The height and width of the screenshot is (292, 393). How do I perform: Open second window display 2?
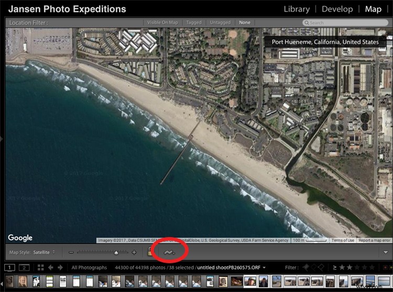coord(24,268)
